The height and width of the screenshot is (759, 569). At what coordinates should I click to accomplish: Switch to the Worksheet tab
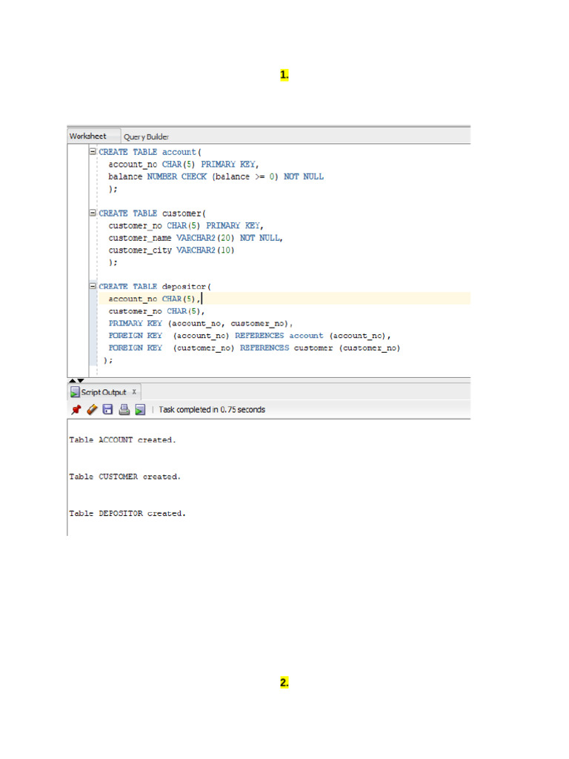(x=87, y=136)
